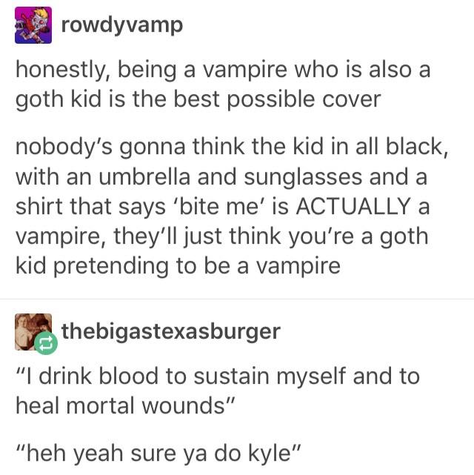Select the word 'nobody's' in second paragraph

(x=64, y=147)
